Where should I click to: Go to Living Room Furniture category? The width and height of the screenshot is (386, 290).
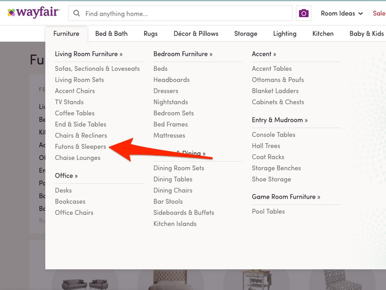pos(88,54)
